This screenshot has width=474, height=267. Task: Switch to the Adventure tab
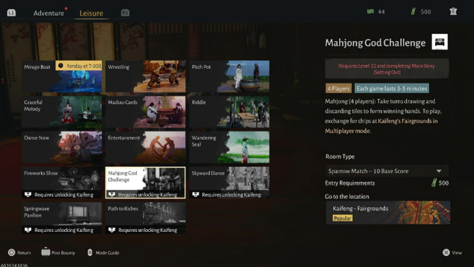[x=49, y=13]
